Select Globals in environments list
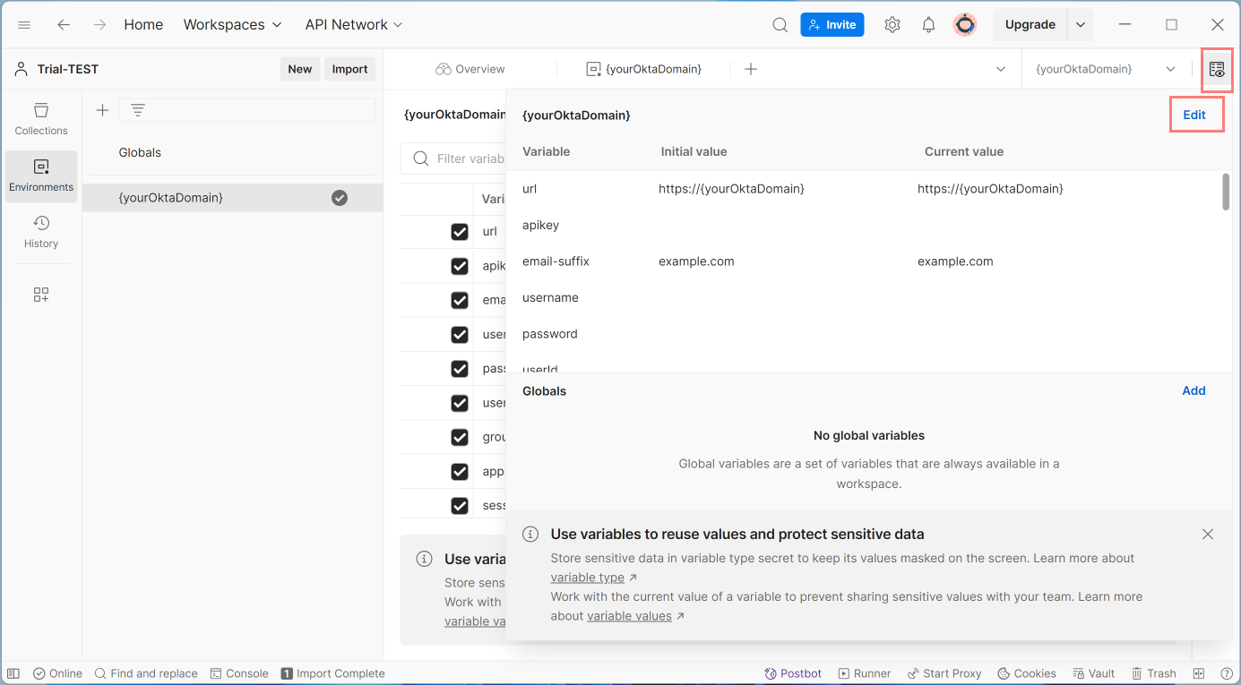This screenshot has height=685, width=1241. pyautogui.click(x=140, y=153)
